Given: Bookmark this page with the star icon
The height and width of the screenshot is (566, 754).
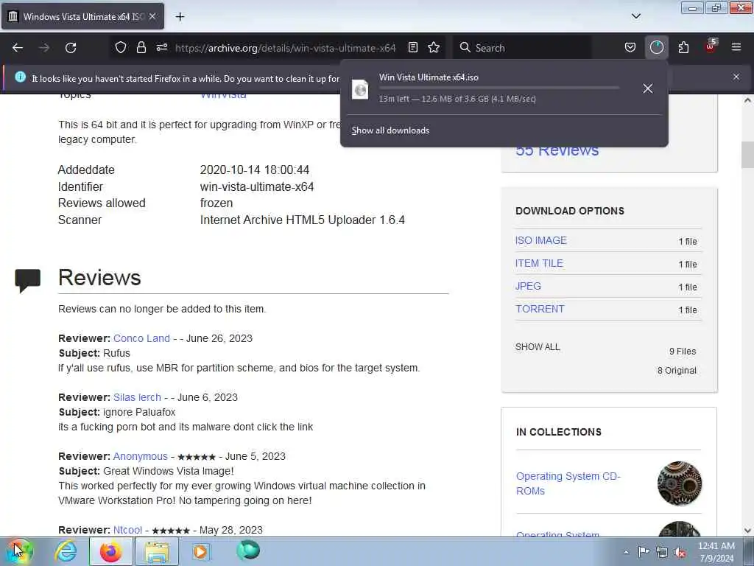Looking at the screenshot, I should pyautogui.click(x=434, y=48).
